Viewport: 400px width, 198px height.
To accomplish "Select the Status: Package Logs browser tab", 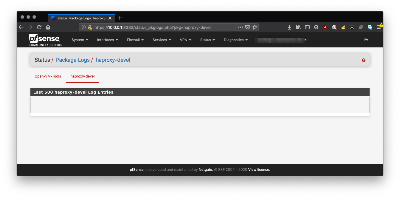I will point(81,18).
